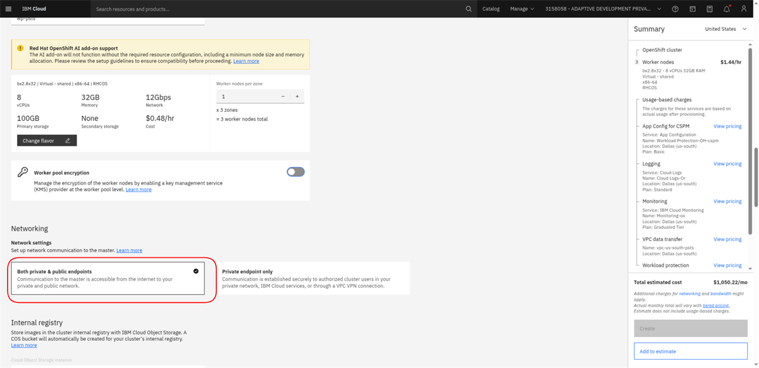Click the 32GB Memory value
Viewport: 759px width, 368px height.
(x=90, y=97)
